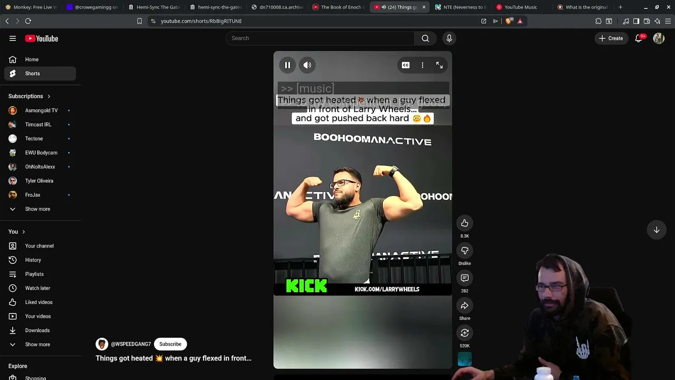Open Your channel in sidebar

click(40, 246)
